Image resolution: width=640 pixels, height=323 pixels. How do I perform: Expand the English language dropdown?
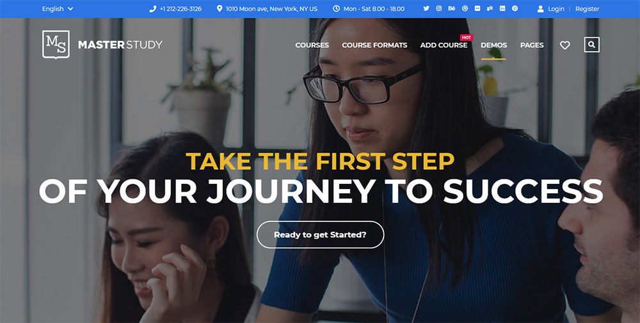58,8
